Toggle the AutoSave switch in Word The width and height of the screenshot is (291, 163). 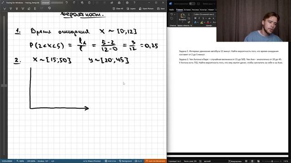192,4
